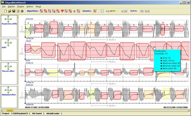Click the up arrow in Abdominal effort panel
The width and height of the screenshot is (191, 116).
[8, 87]
